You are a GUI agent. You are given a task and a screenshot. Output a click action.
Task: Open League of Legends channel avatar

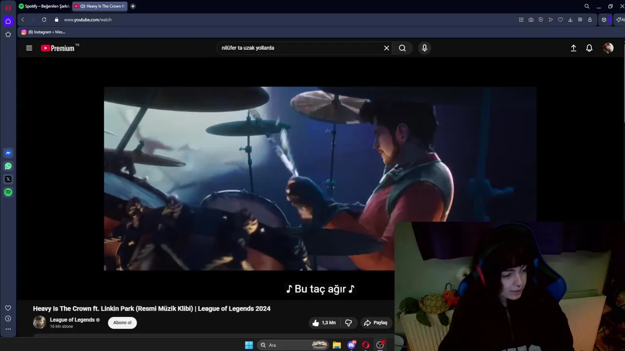(39, 322)
